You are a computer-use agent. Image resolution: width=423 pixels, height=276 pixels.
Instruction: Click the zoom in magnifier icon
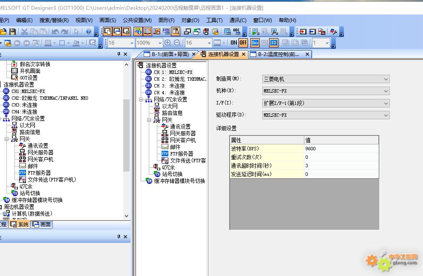click(x=167, y=42)
